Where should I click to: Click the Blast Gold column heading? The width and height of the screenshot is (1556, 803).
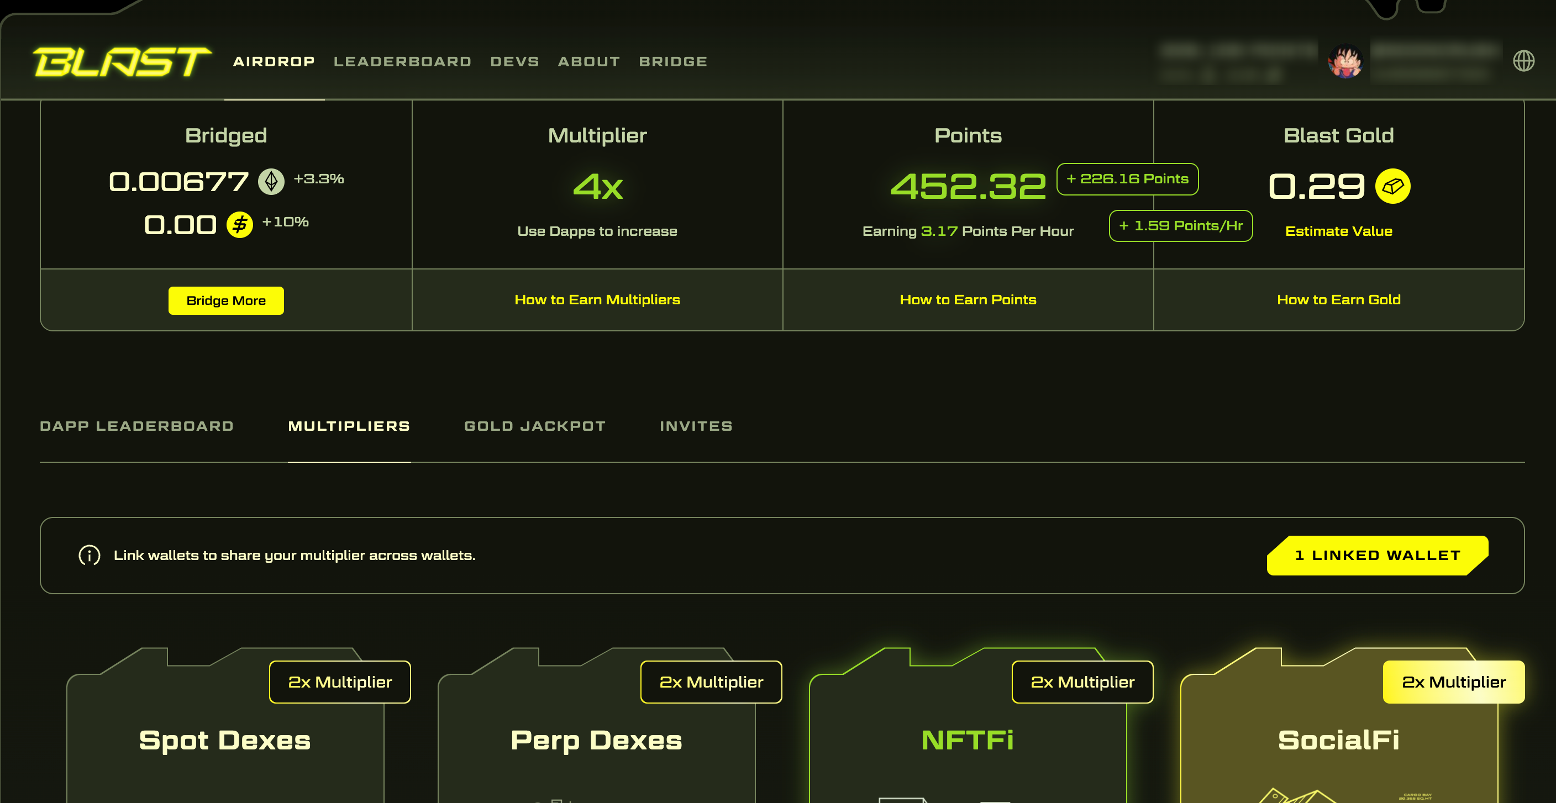click(1338, 135)
